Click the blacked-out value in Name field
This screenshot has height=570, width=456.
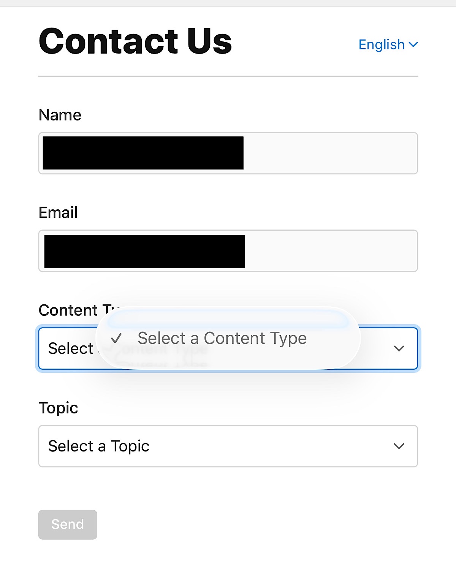143,153
